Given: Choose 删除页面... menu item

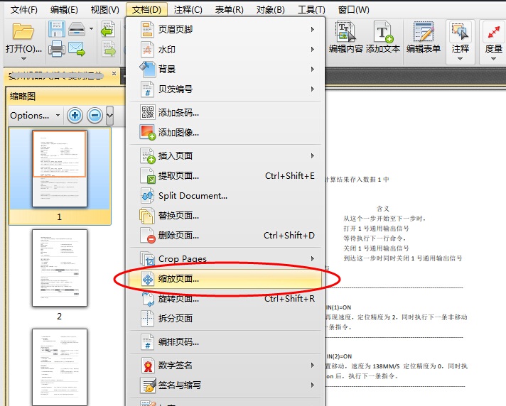Looking at the screenshot, I should 225,236.
